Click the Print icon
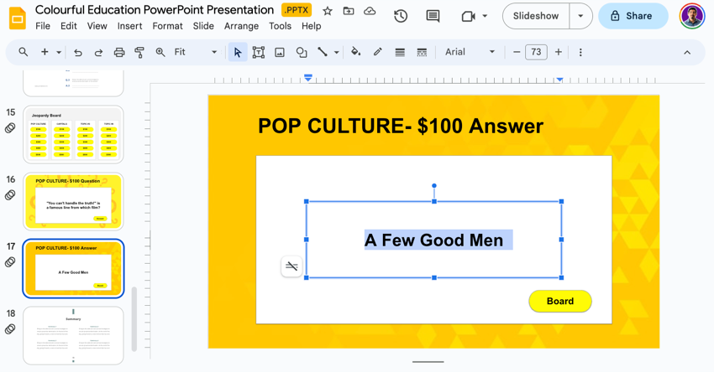 [119, 52]
